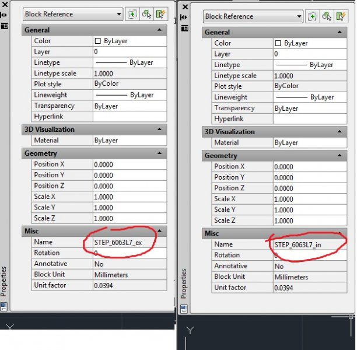The width and height of the screenshot is (357, 350).
Task: Collapse Misc section in left palette
Action: [160, 231]
